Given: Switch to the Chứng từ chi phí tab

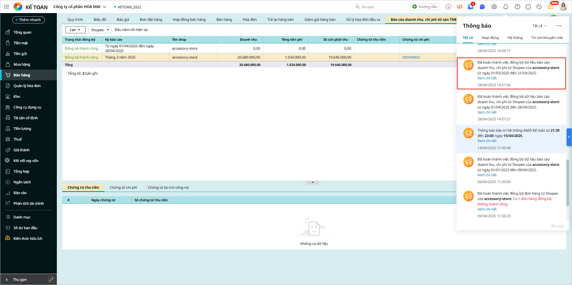Looking at the screenshot, I should click(x=123, y=188).
